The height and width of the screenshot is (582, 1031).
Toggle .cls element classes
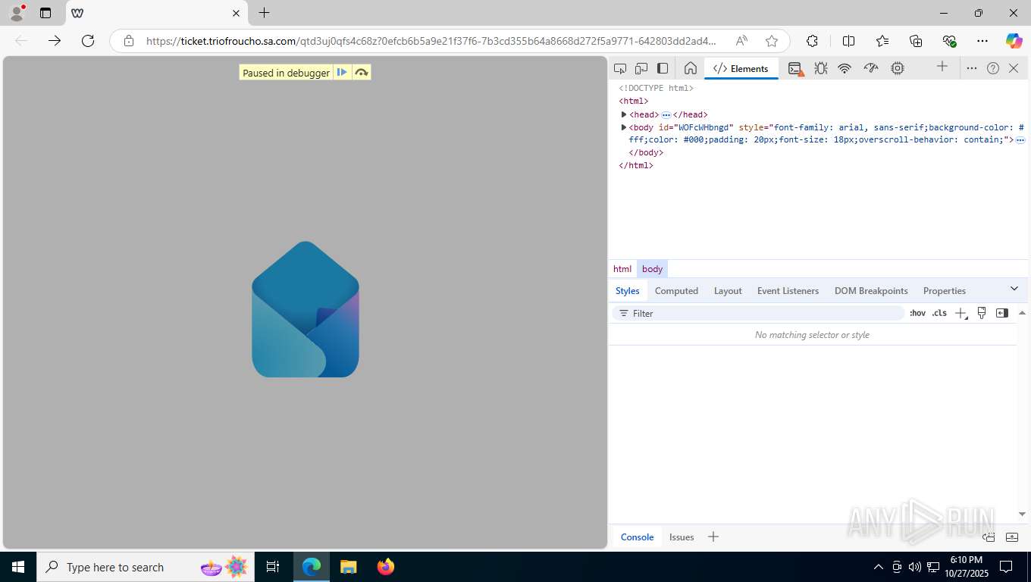[x=939, y=313]
